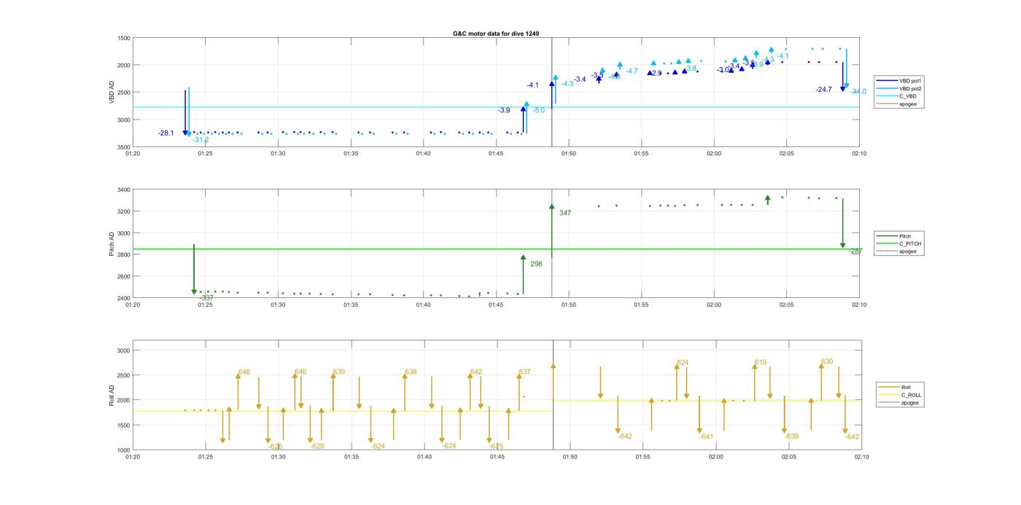The height and width of the screenshot is (505, 1021).
Task: Click the "2400" tick on Pitch axis
Action: pos(123,298)
